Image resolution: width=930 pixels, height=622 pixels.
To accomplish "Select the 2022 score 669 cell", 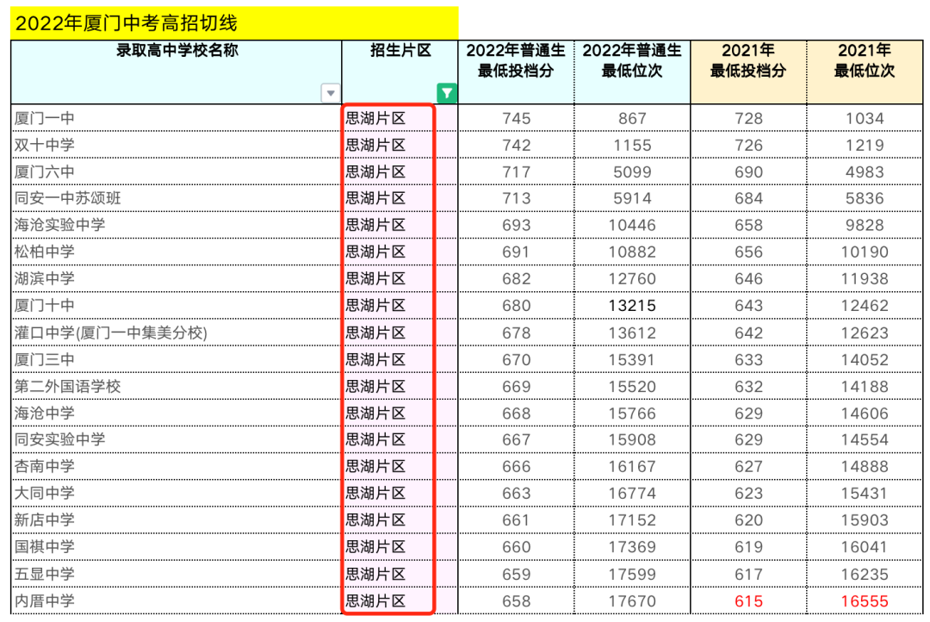I will point(516,386).
